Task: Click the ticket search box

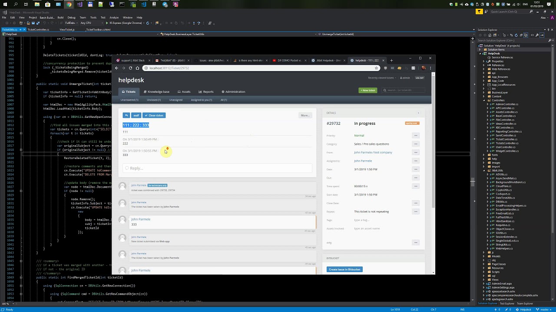Action: pos(403,90)
